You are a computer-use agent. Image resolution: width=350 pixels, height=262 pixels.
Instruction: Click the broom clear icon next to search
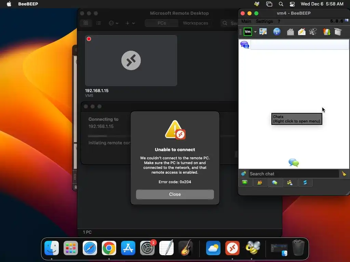point(344,173)
